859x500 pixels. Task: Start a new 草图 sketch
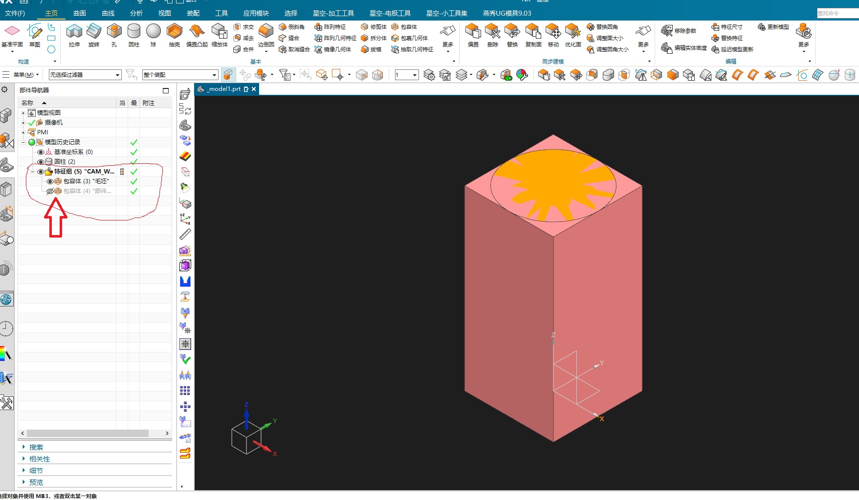coord(35,35)
